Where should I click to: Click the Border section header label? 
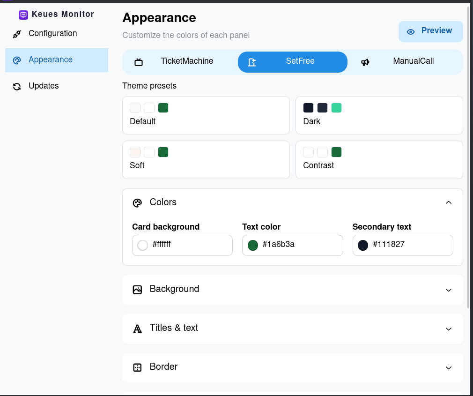click(x=163, y=366)
